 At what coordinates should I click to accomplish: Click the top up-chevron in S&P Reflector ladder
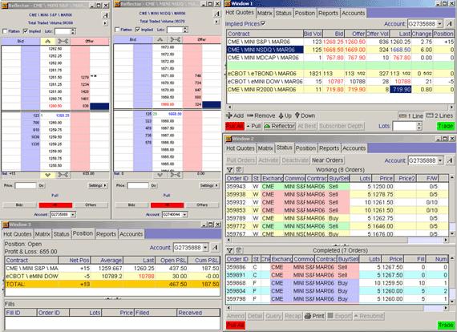pos(47,41)
